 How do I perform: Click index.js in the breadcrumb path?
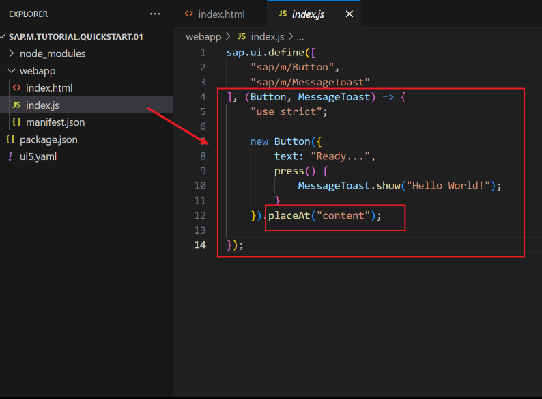269,36
